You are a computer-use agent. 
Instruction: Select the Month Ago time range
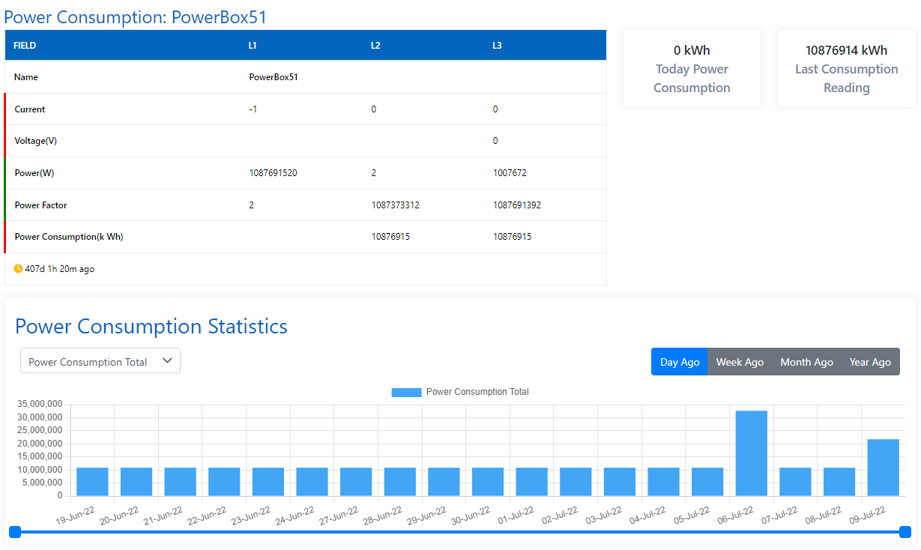(x=806, y=361)
